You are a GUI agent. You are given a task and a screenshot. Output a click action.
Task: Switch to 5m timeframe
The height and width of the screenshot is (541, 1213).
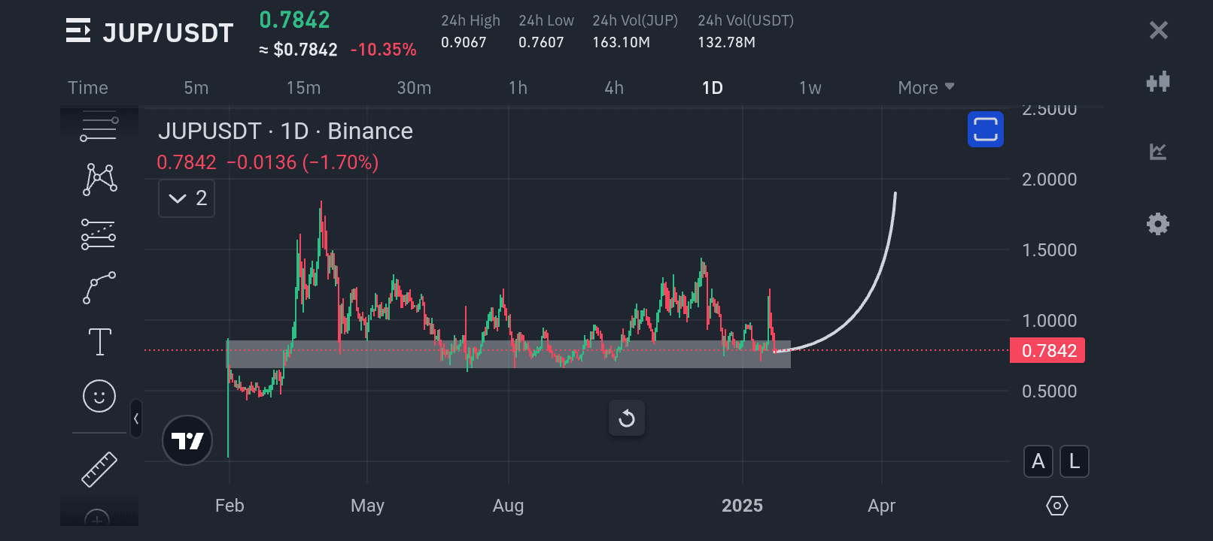click(196, 88)
